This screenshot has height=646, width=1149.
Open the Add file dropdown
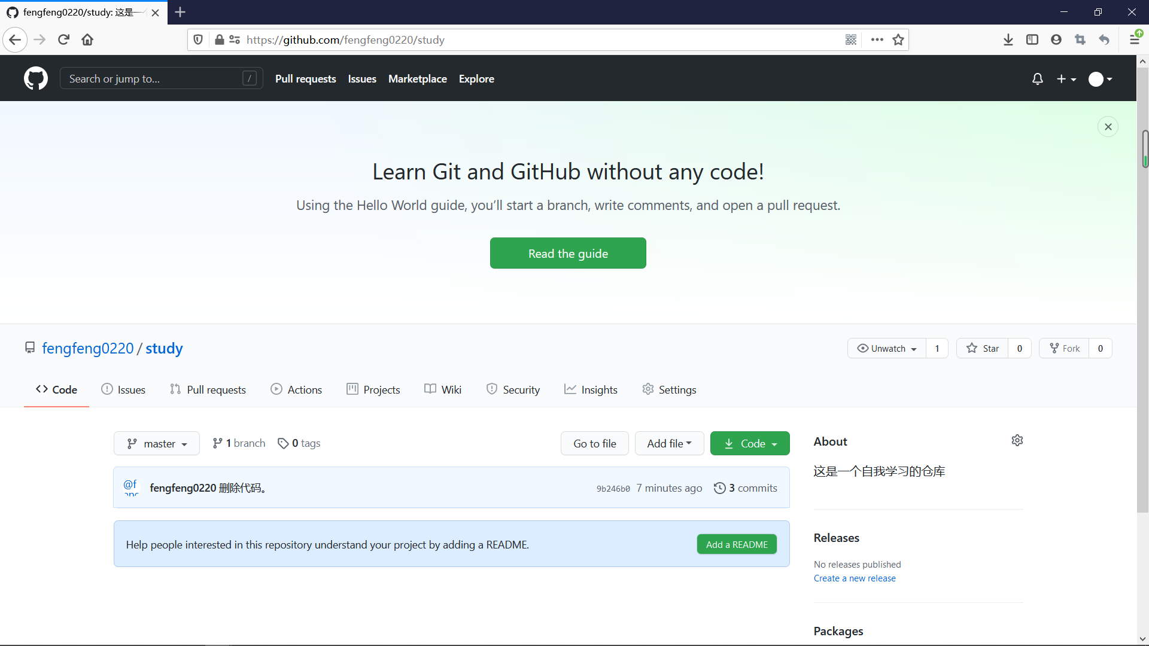[x=669, y=444]
